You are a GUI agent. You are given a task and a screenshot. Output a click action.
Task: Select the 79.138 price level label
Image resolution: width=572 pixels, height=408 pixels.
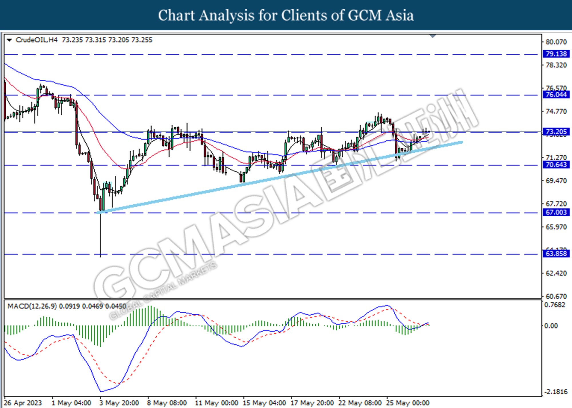point(556,54)
